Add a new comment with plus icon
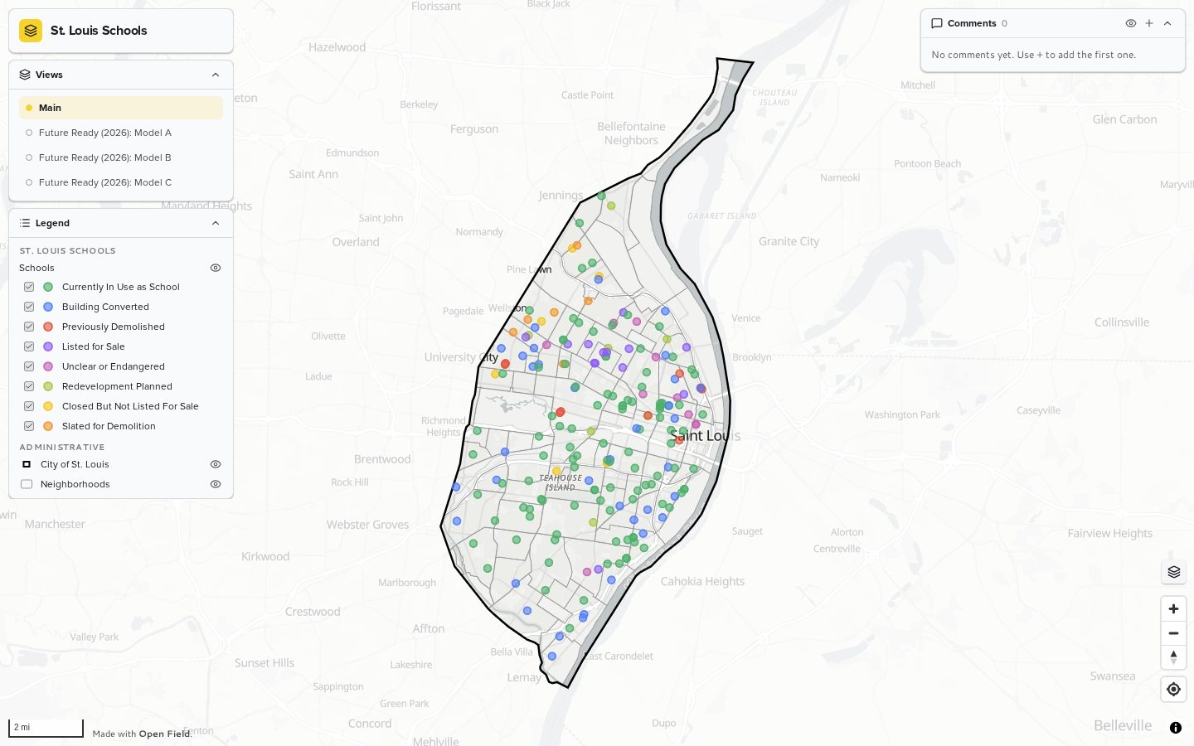This screenshot has width=1194, height=746. pyautogui.click(x=1149, y=23)
